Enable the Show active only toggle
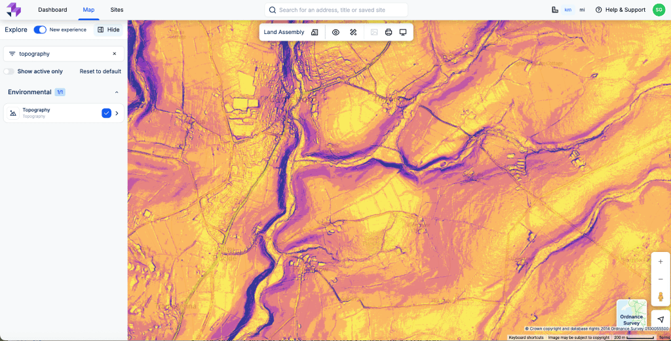Screen dimensions: 671x341 pos(9,71)
